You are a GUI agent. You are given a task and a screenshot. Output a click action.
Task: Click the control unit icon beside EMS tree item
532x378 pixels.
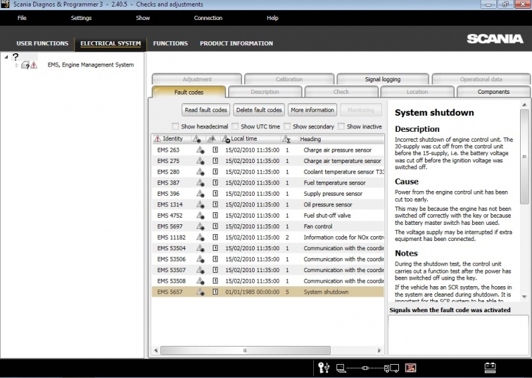point(25,65)
